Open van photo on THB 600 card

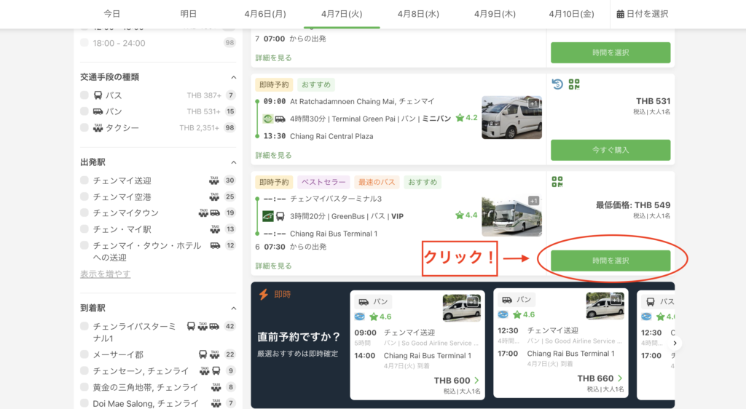461,308
